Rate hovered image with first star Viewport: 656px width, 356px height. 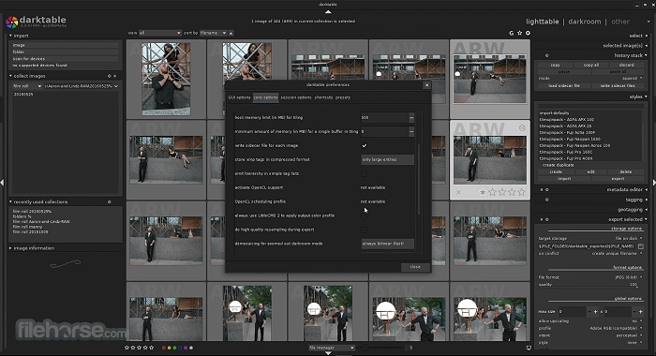(483, 192)
